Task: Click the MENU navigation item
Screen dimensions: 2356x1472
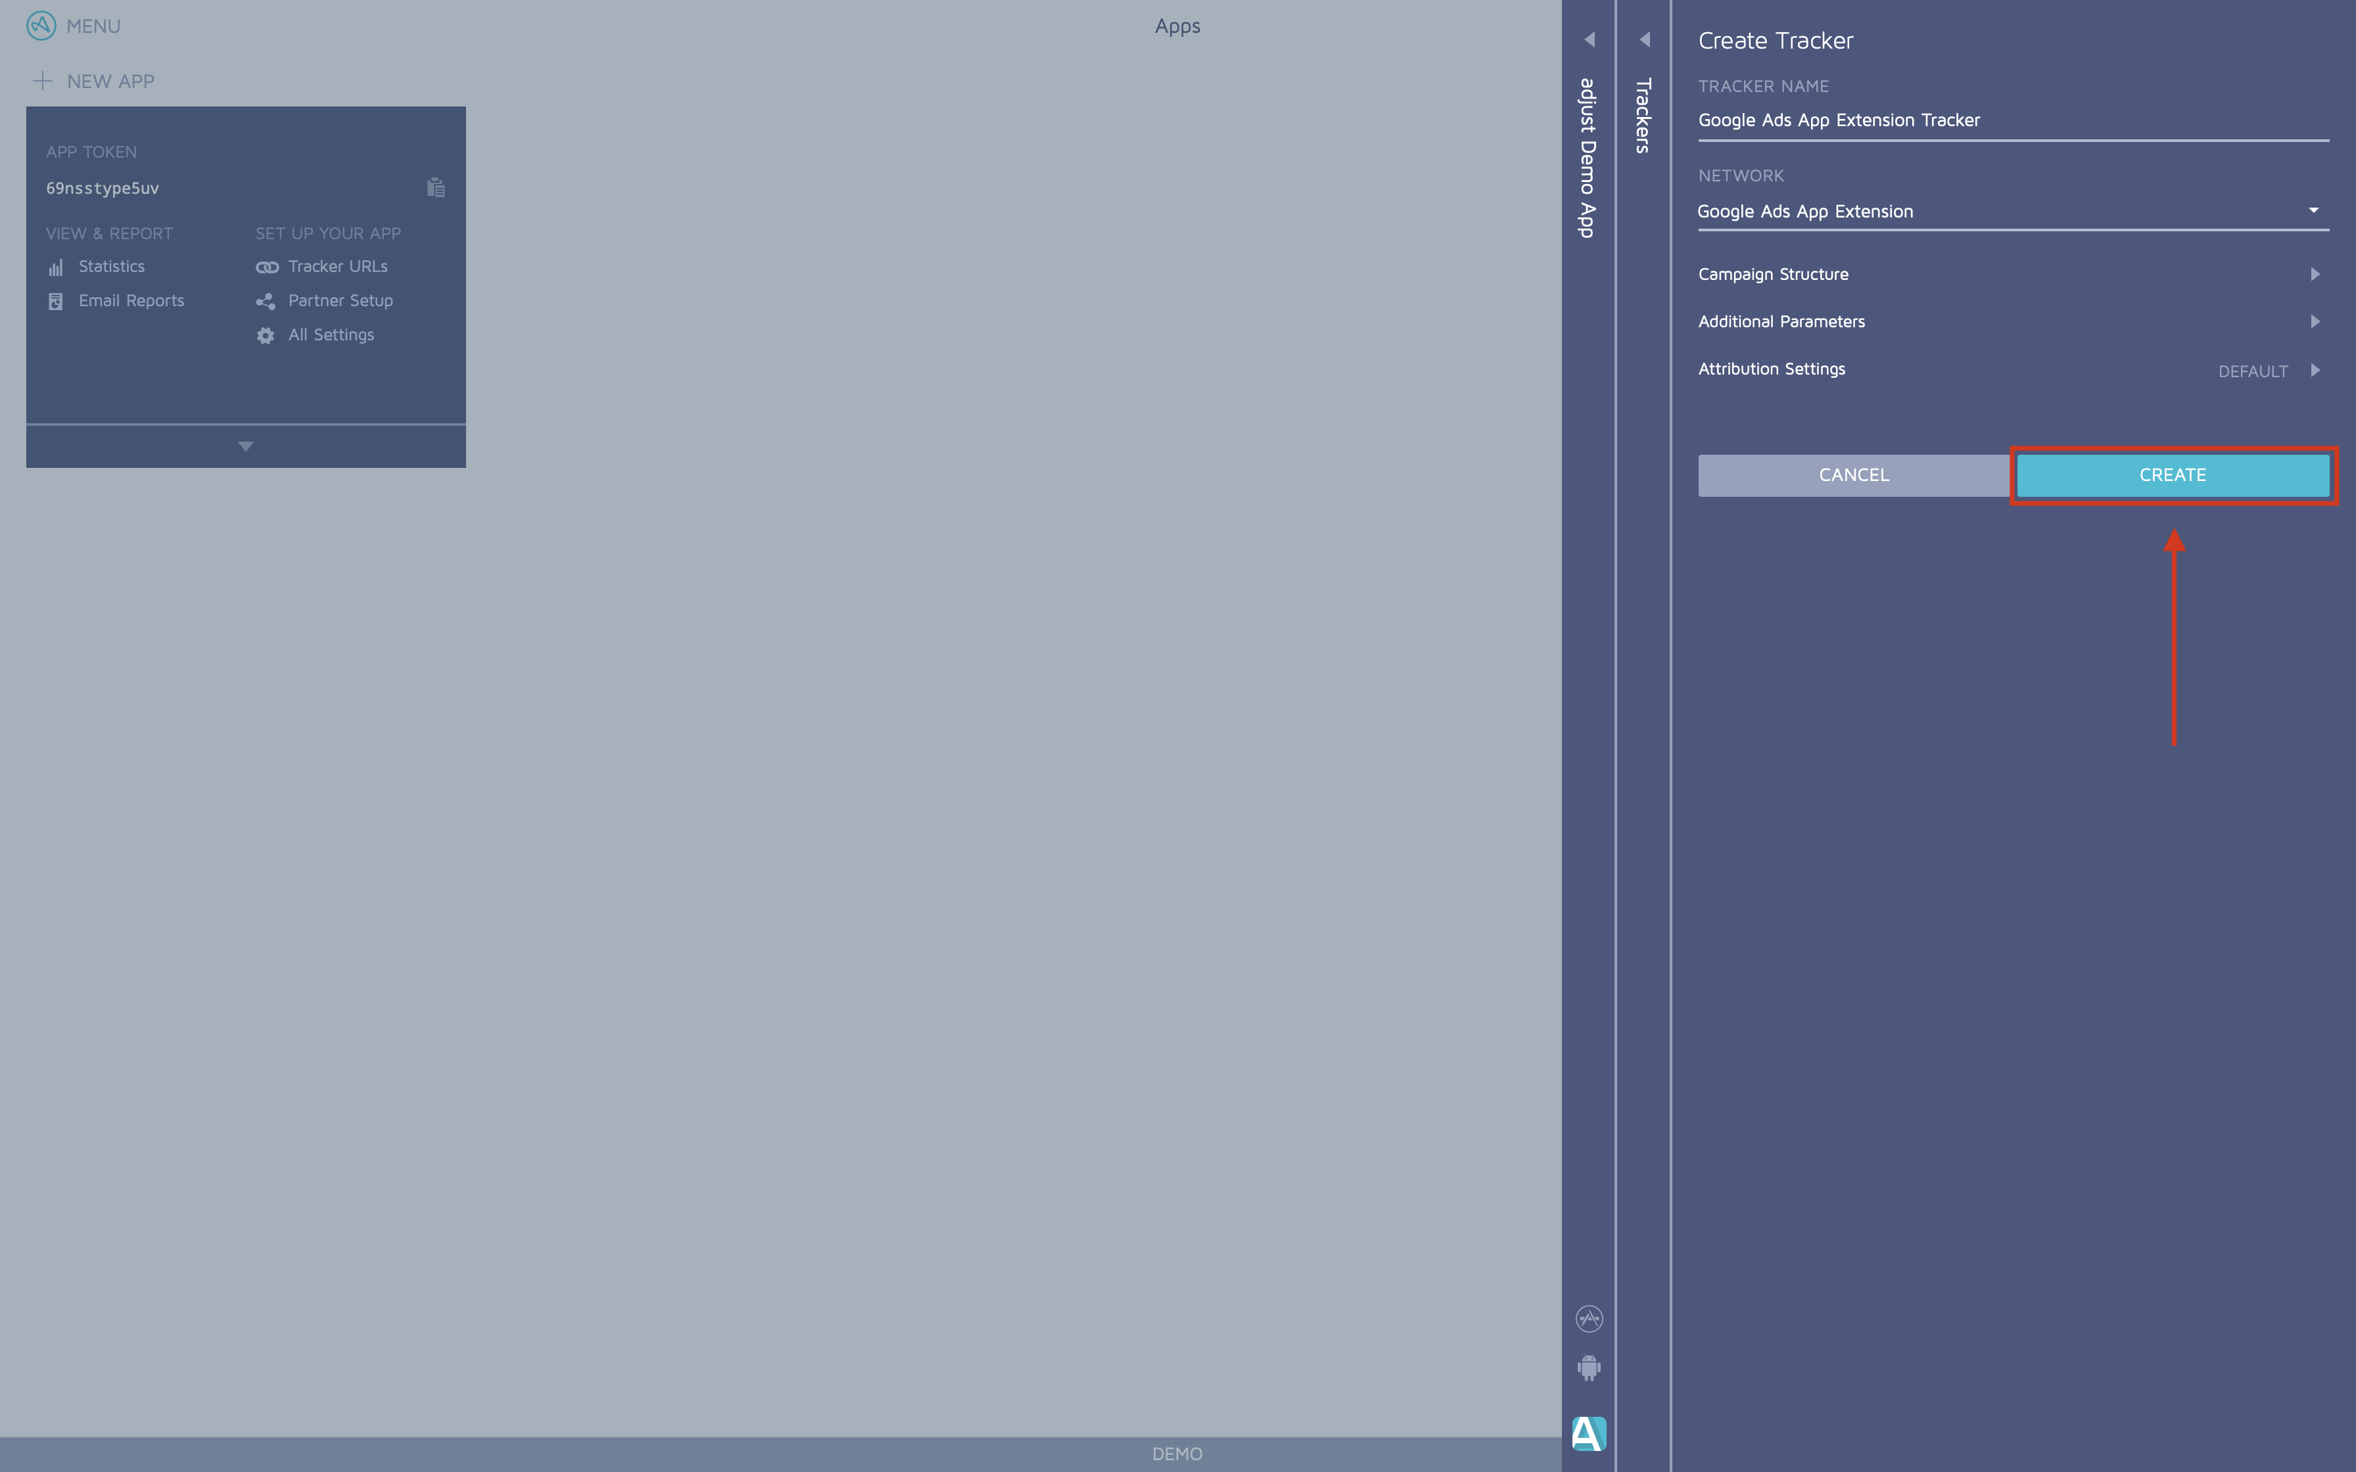Action: [76, 26]
